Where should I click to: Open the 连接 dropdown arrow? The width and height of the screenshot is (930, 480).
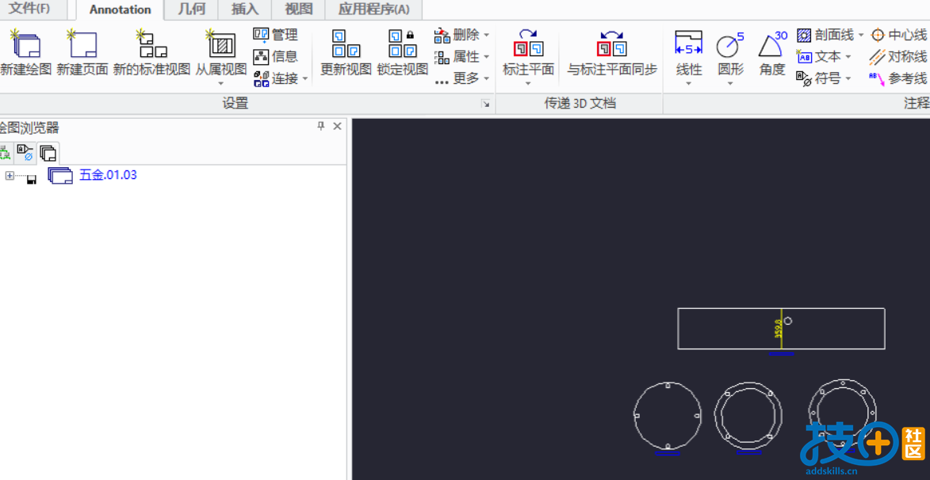[305, 78]
